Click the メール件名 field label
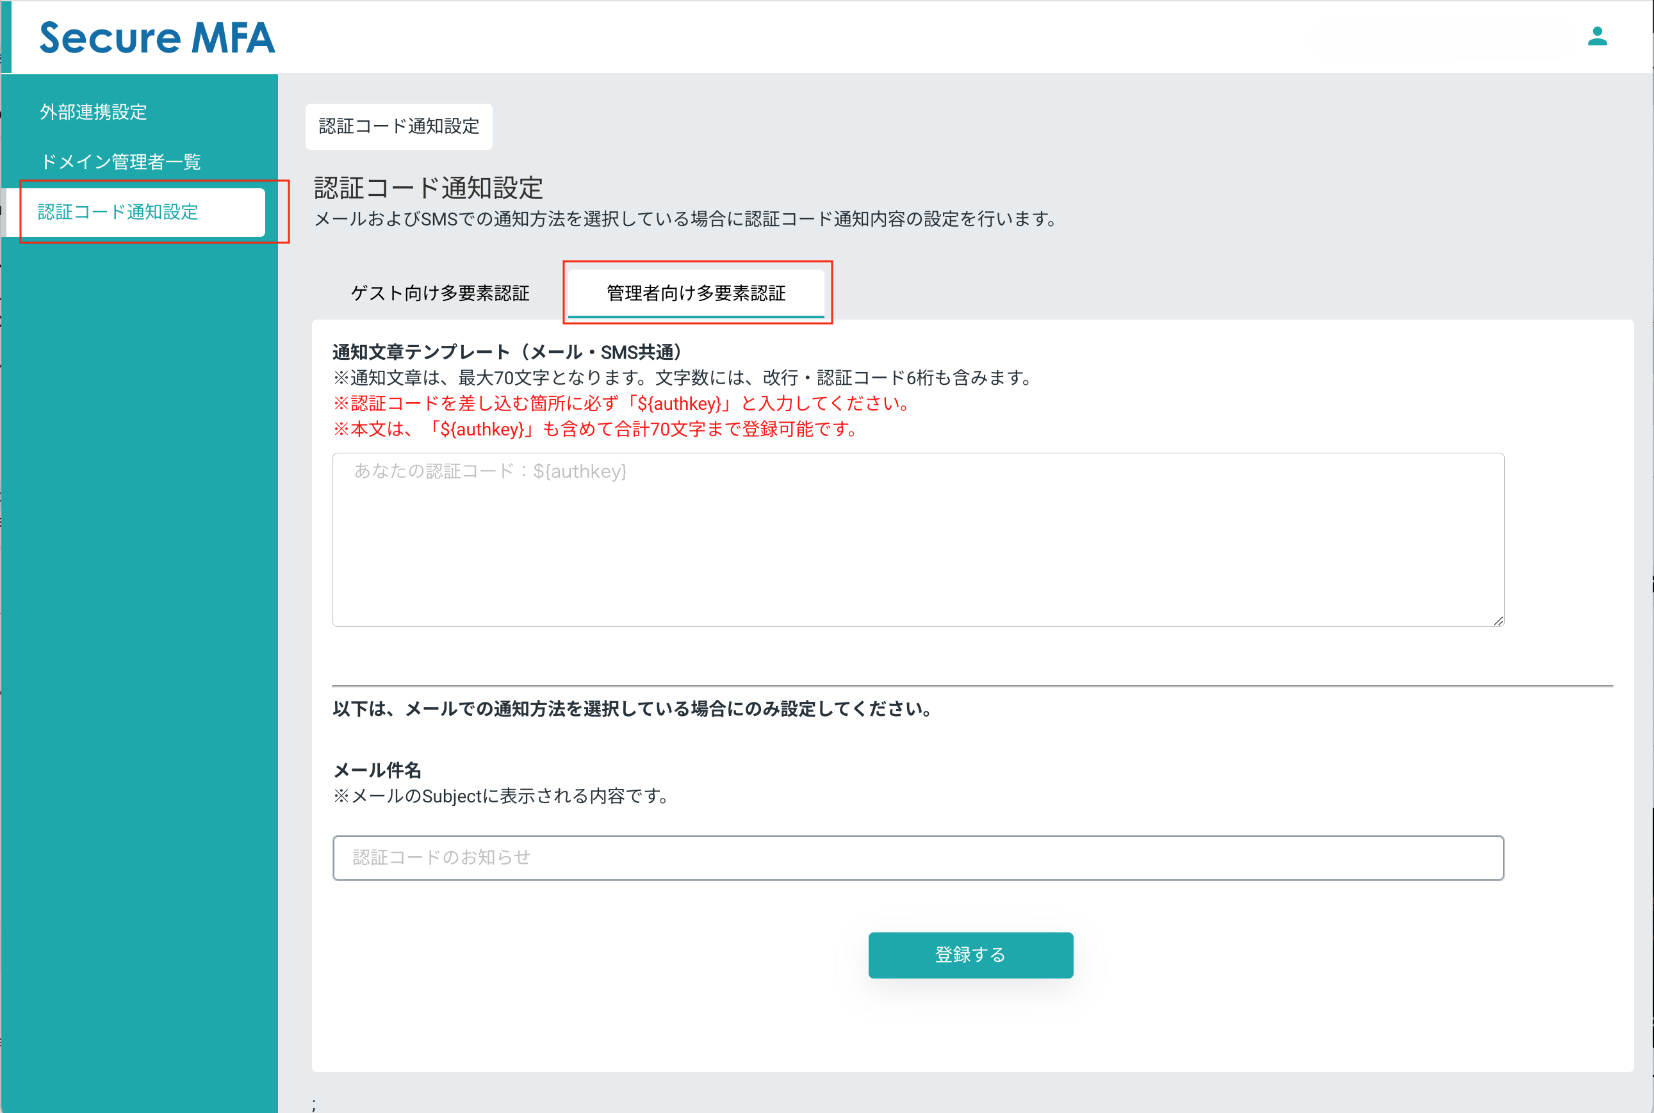Image resolution: width=1654 pixels, height=1113 pixels. pyautogui.click(x=377, y=770)
